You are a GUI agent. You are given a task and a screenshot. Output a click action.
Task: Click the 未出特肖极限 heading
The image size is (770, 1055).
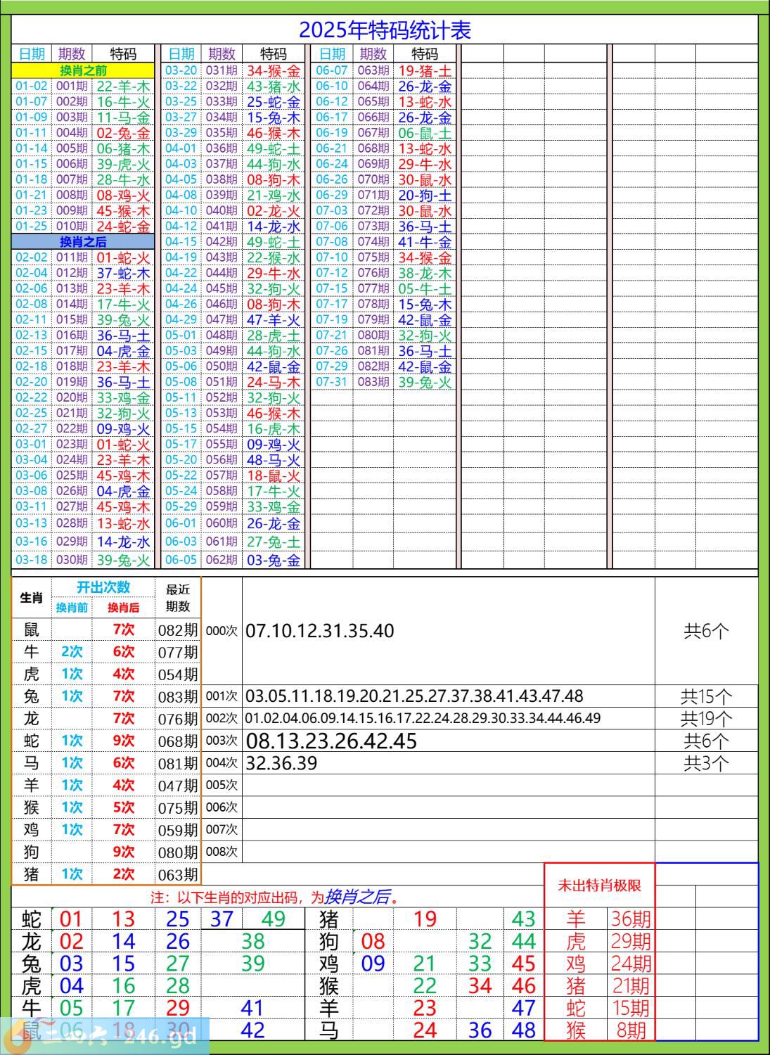click(599, 885)
